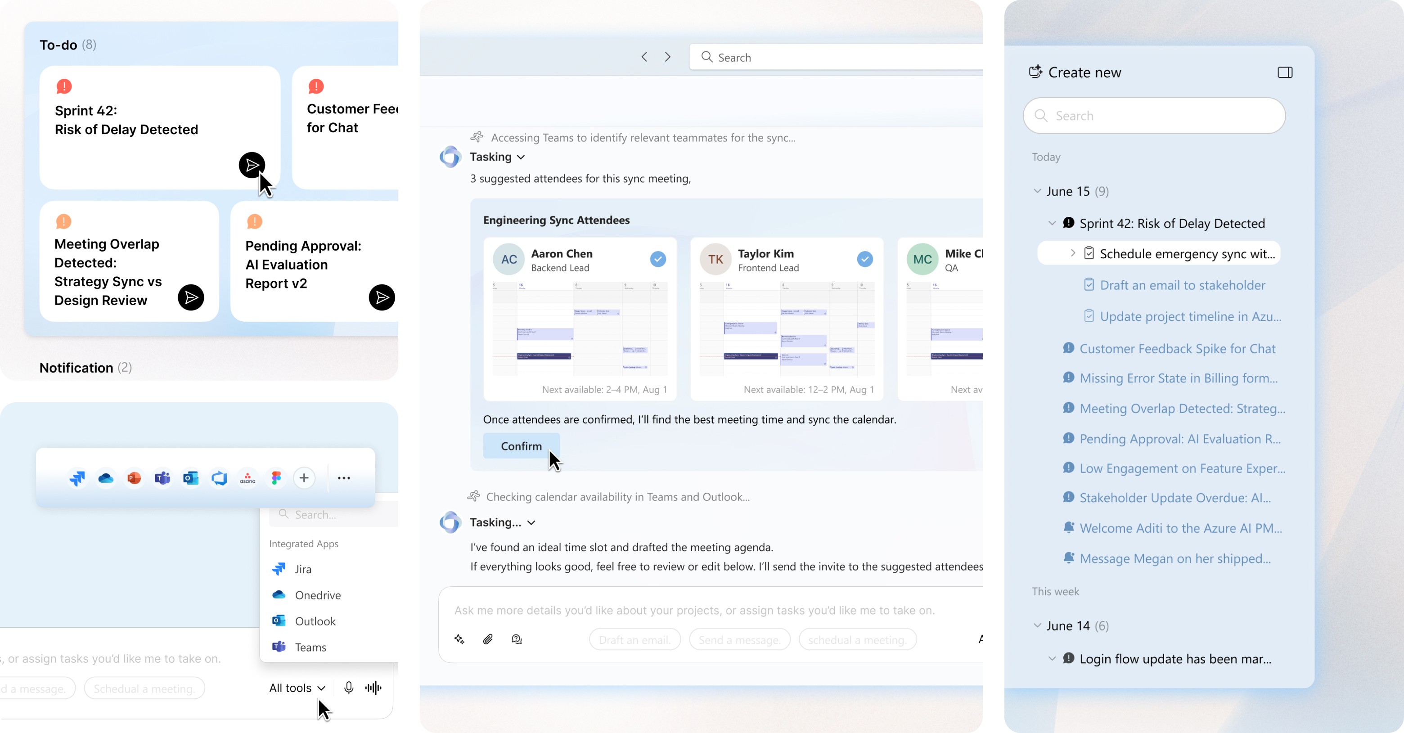Select Outlook from Integrated Apps
Image resolution: width=1404 pixels, height=733 pixels.
315,621
